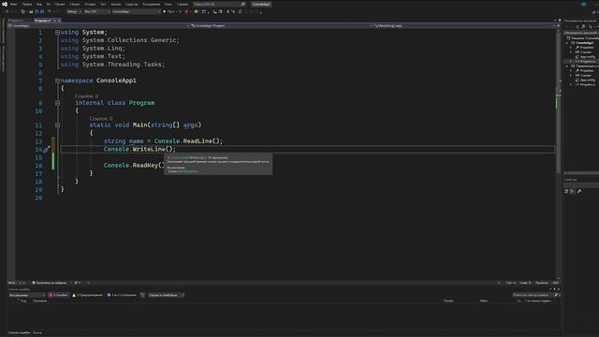Switch to the Error List bottom tab
The width and height of the screenshot is (599, 337).
pyautogui.click(x=19, y=332)
